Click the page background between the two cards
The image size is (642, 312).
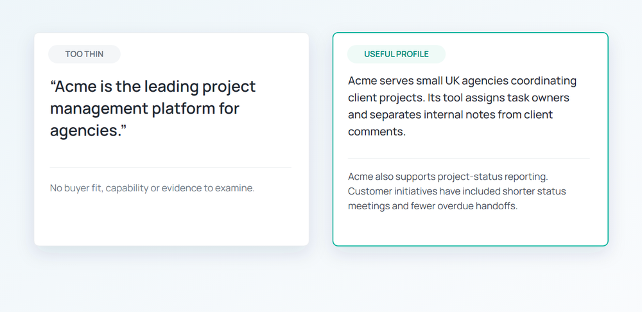(320, 139)
